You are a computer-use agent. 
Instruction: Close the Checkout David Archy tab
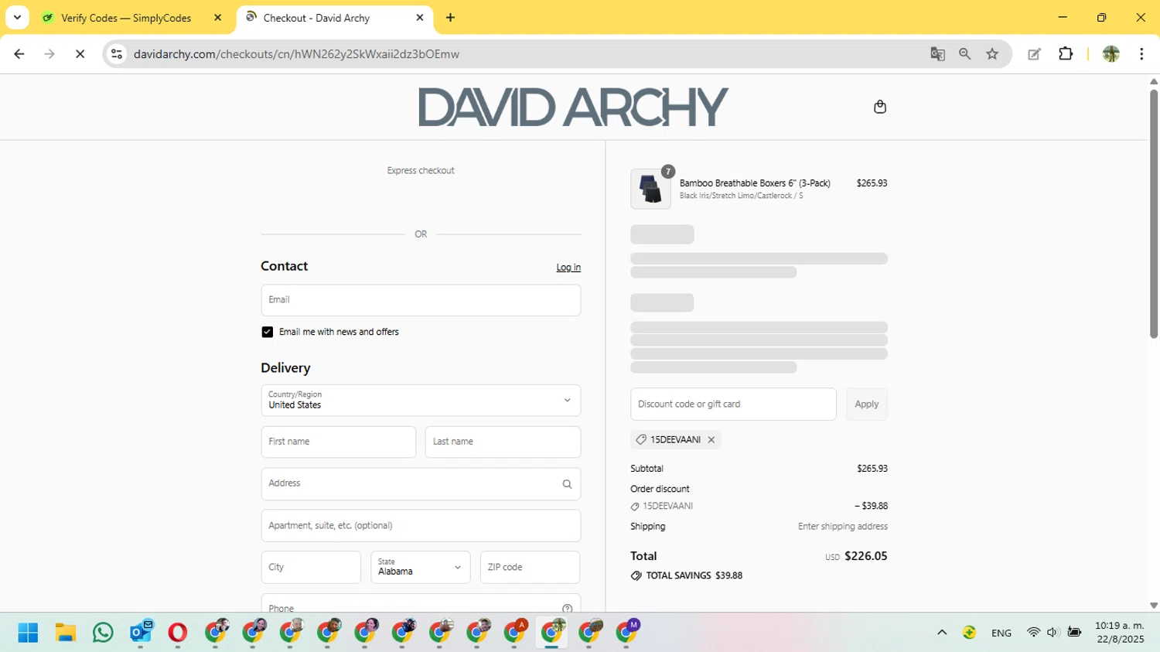pyautogui.click(x=420, y=18)
